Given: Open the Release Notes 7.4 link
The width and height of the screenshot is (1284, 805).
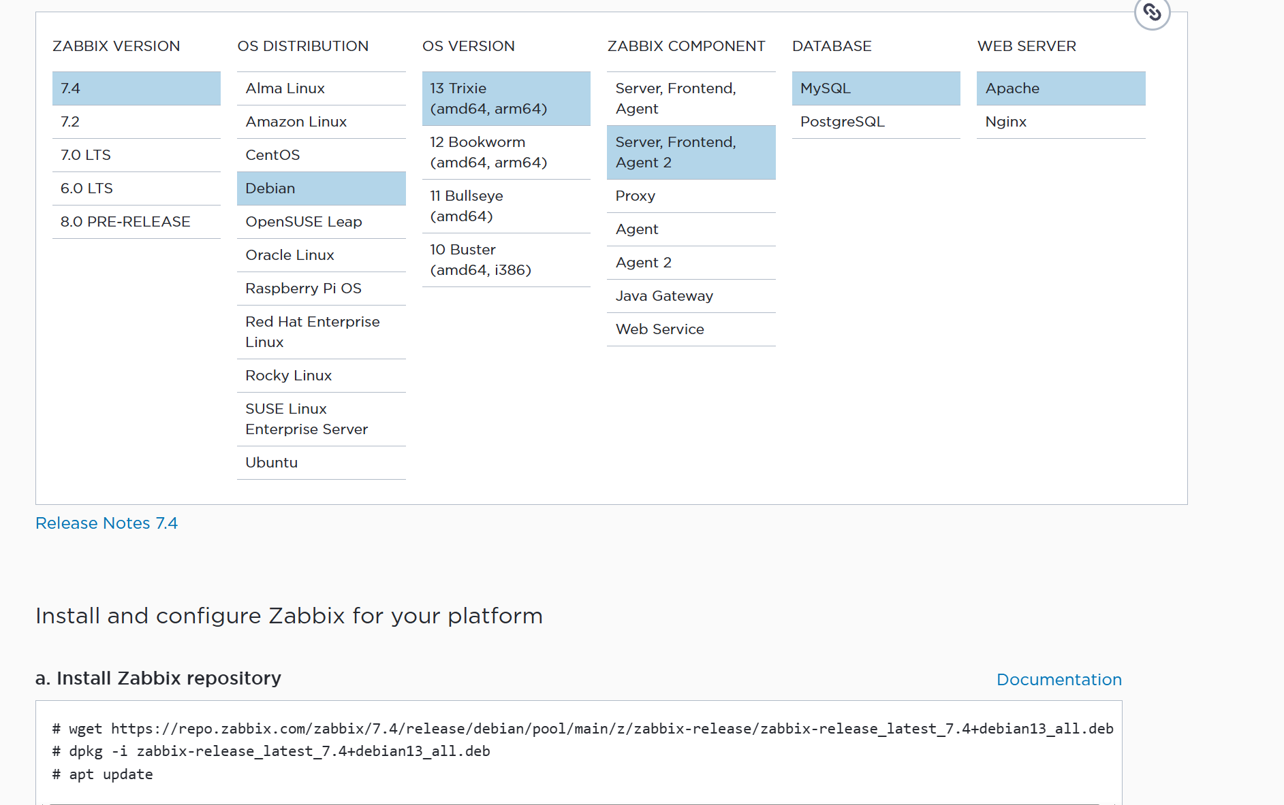Looking at the screenshot, I should coord(106,523).
